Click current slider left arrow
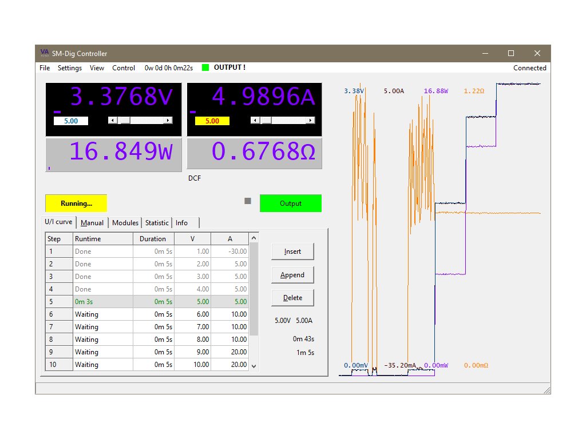This screenshot has width=586, height=439. pyautogui.click(x=254, y=121)
